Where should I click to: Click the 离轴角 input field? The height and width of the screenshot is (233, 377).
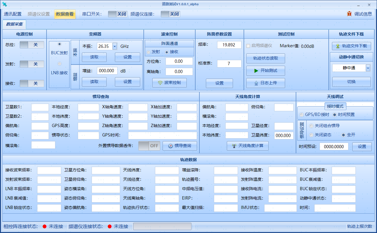coord(179,72)
